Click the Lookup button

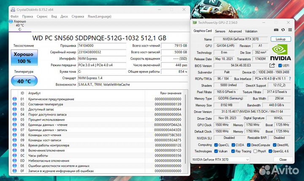click(x=280, y=39)
